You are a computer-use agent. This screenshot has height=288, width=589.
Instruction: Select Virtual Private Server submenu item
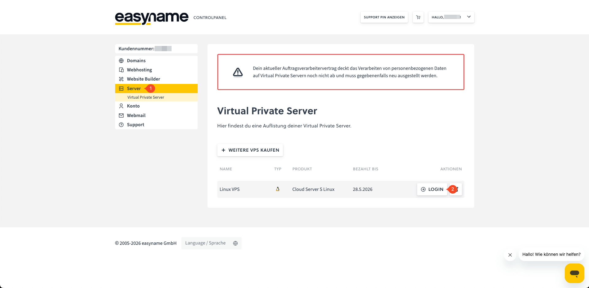[146, 97]
